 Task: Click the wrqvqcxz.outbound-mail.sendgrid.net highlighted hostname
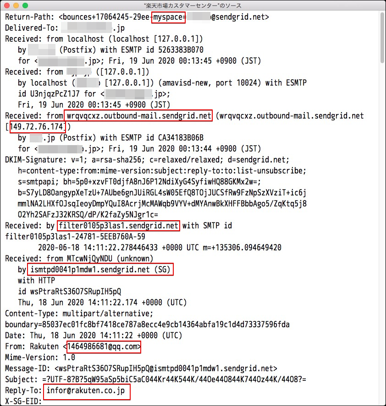pos(138,116)
